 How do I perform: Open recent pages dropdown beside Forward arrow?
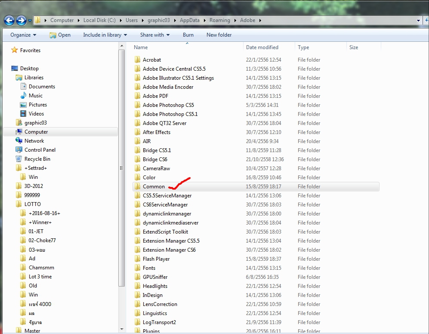click(x=30, y=21)
